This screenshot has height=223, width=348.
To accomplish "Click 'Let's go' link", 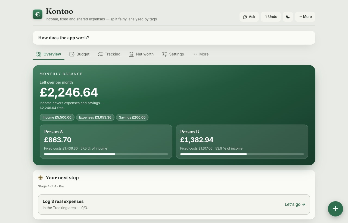I will pos(295,204).
